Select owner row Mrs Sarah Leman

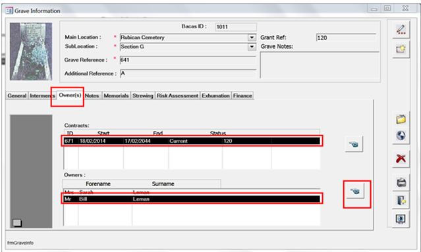192,192
